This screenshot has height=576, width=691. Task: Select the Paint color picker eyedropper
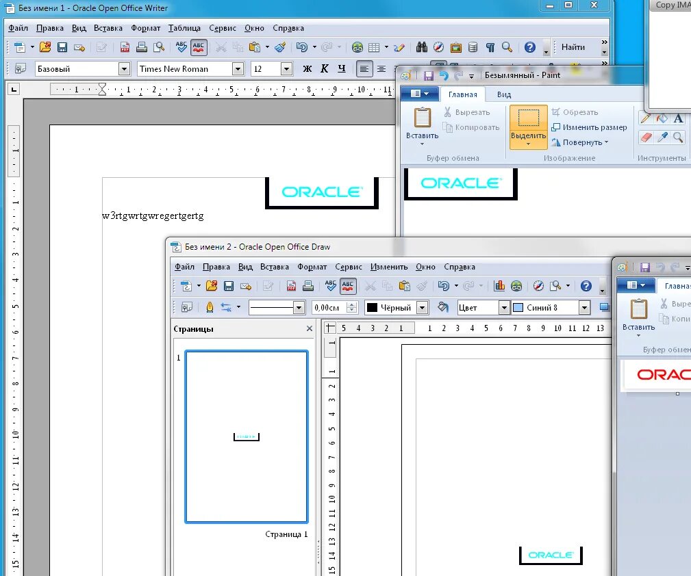click(x=662, y=138)
